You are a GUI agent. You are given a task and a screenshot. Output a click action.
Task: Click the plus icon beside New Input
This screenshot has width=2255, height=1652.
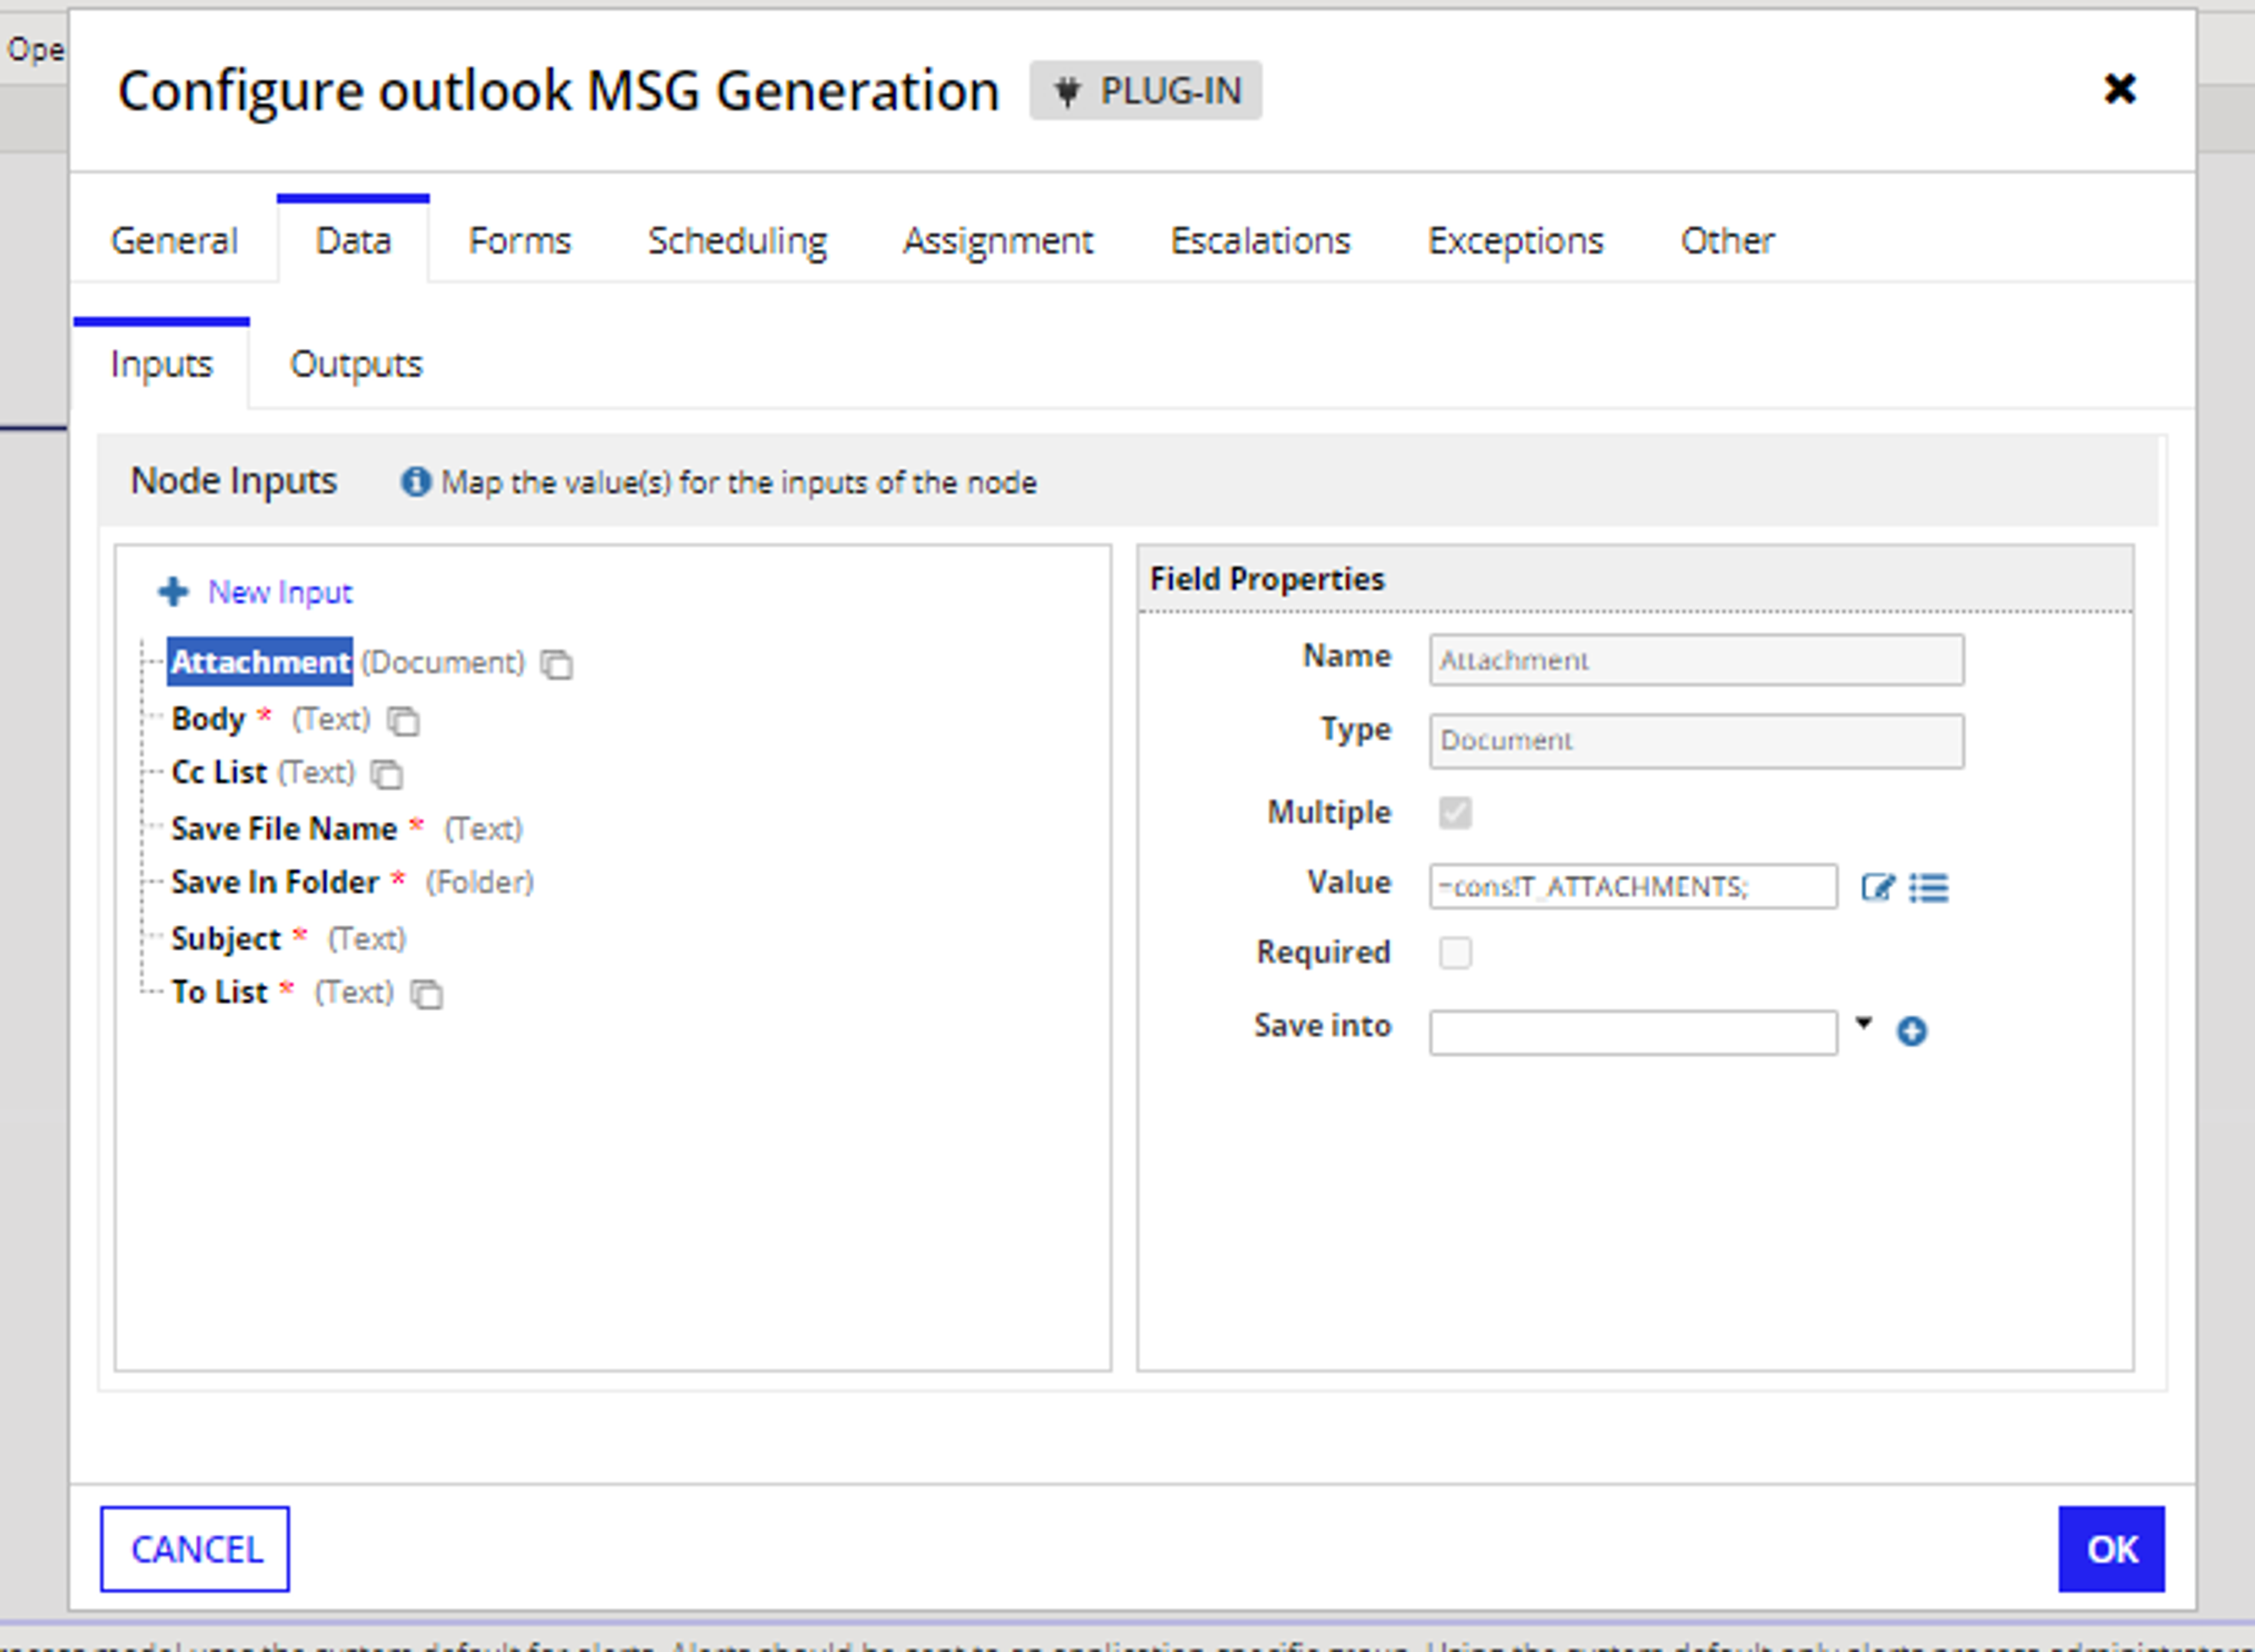[x=174, y=592]
